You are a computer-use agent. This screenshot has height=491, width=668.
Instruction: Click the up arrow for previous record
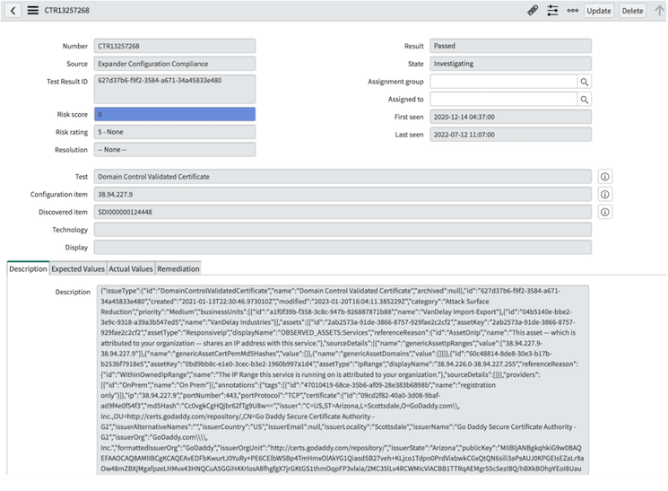[659, 11]
